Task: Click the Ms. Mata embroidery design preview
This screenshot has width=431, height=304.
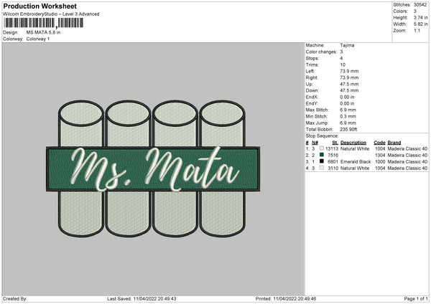Action: pos(153,168)
